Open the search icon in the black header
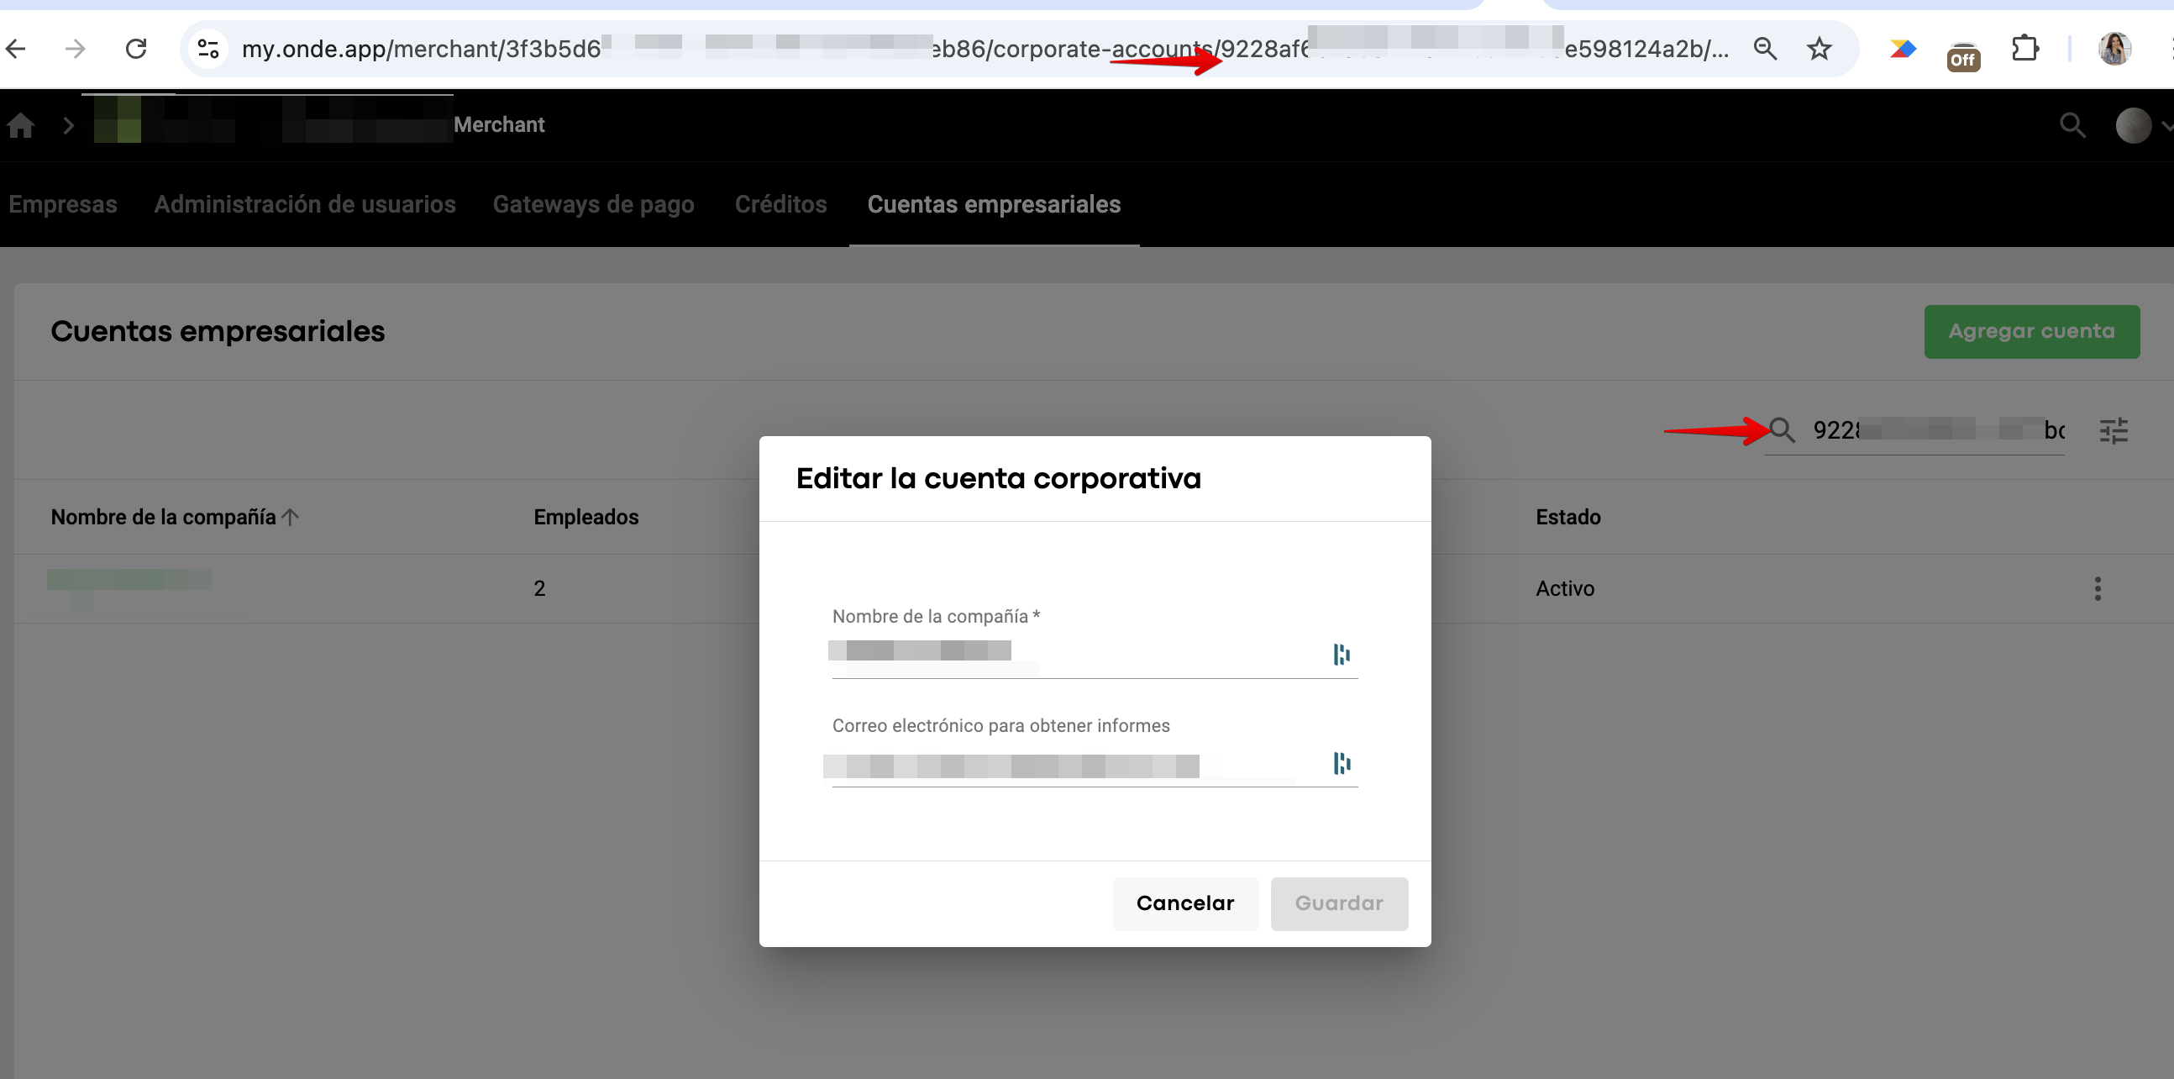Image resolution: width=2174 pixels, height=1079 pixels. [2072, 126]
